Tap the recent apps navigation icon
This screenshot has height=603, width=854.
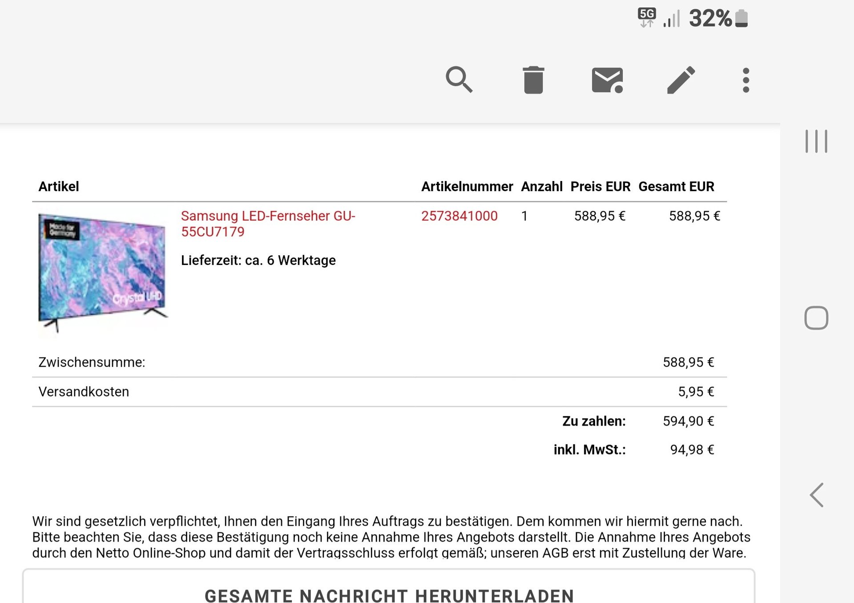tap(816, 141)
